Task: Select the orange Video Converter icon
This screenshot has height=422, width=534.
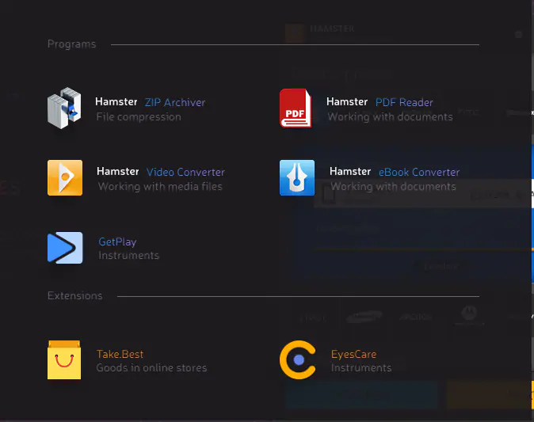Action: pos(65,177)
